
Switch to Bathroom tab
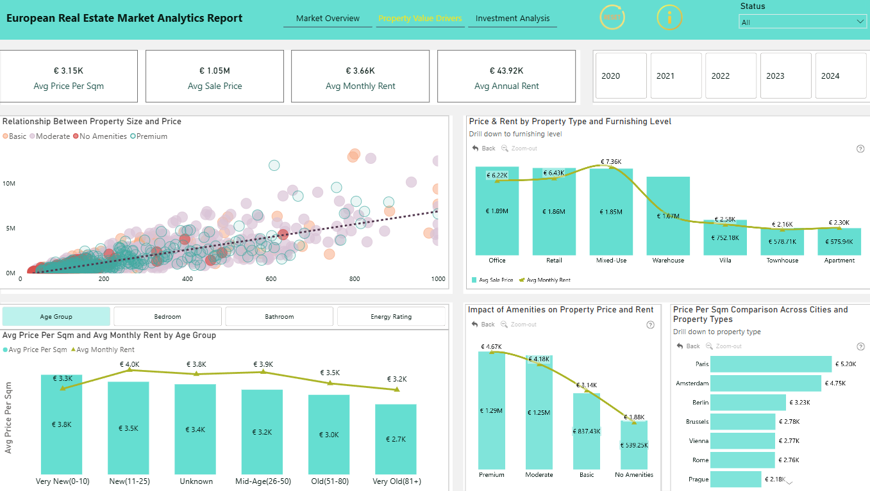click(280, 317)
